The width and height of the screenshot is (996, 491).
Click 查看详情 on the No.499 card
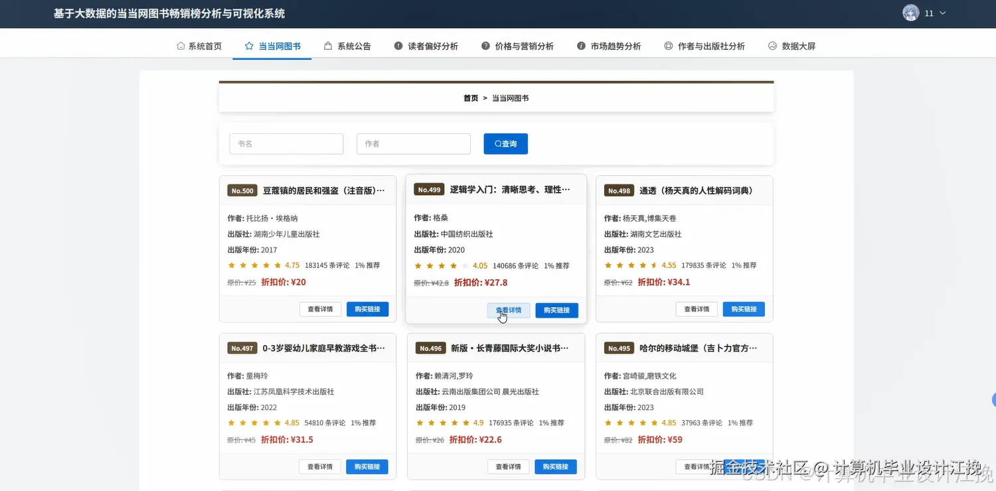(509, 310)
